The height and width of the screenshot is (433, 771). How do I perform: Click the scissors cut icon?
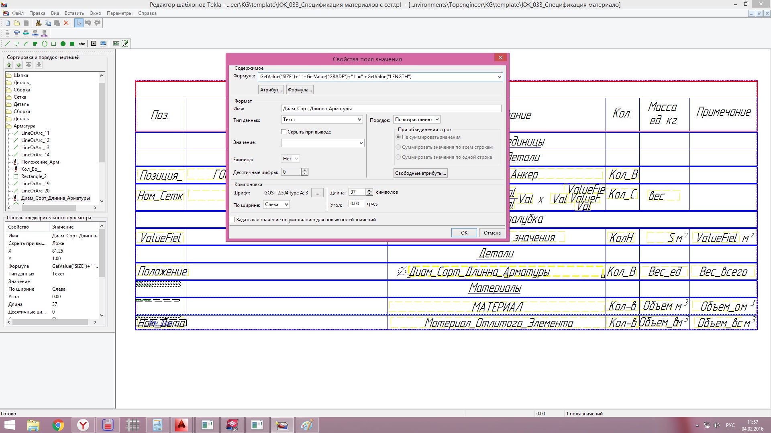point(39,23)
